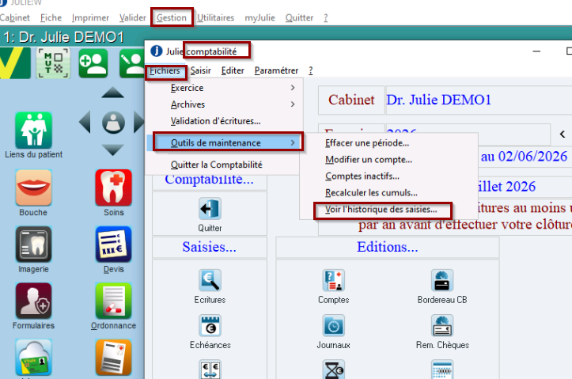Image resolution: width=572 pixels, height=379 pixels.
Task: Open the Quitter menu in main window
Action: 299,17
